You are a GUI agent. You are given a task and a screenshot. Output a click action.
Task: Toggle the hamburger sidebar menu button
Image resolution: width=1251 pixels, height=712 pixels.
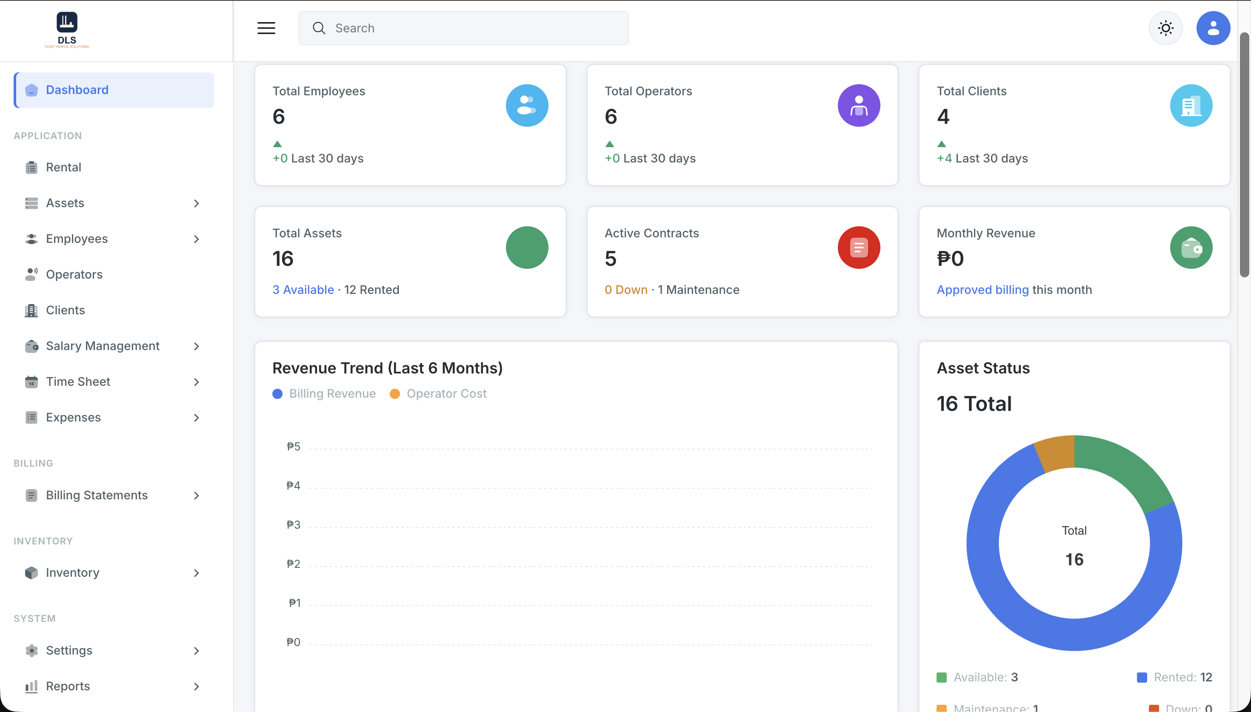[x=266, y=28]
